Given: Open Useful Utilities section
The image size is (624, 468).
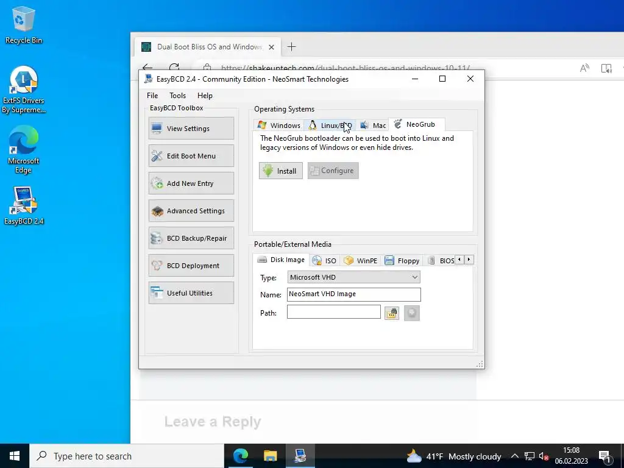Looking at the screenshot, I should pos(191,293).
